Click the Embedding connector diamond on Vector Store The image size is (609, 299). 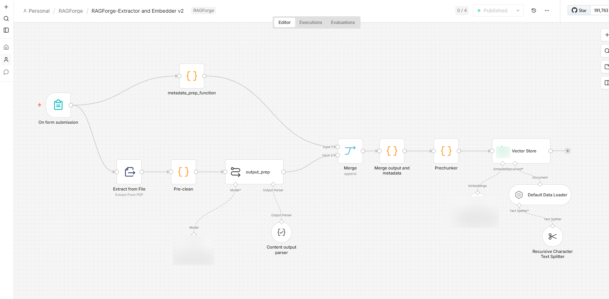(503, 164)
